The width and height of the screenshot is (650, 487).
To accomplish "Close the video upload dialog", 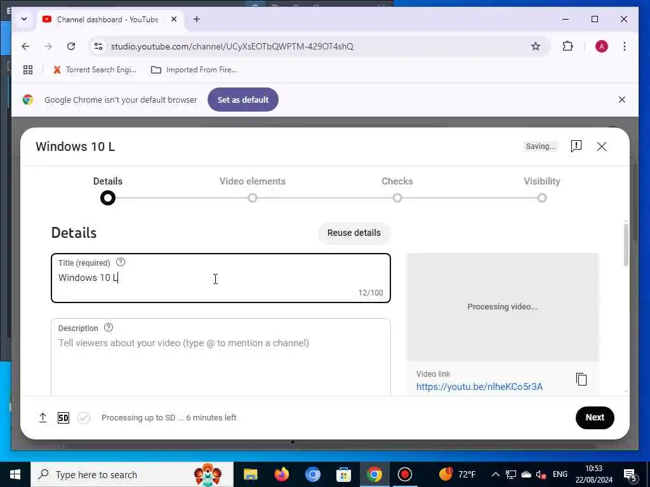I will 602,146.
